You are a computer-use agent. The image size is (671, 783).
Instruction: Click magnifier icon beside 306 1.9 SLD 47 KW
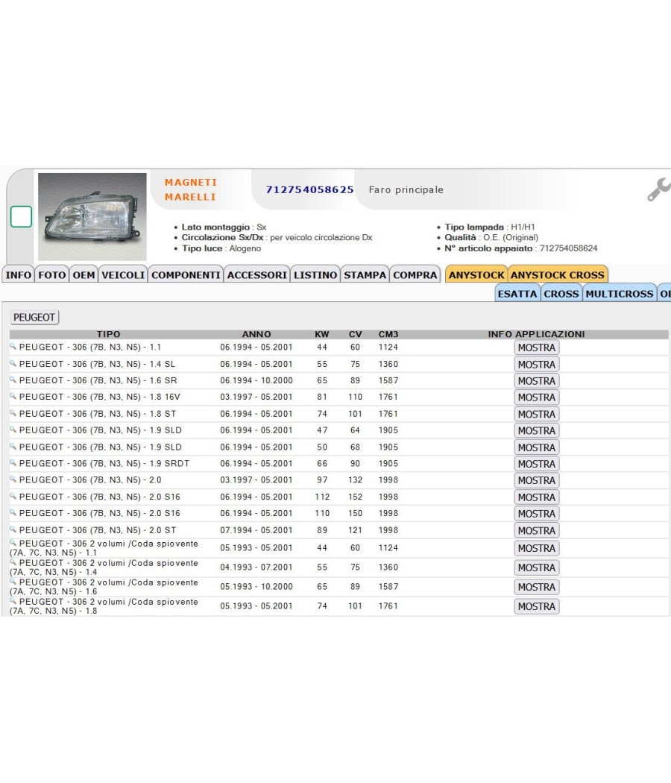(x=13, y=430)
